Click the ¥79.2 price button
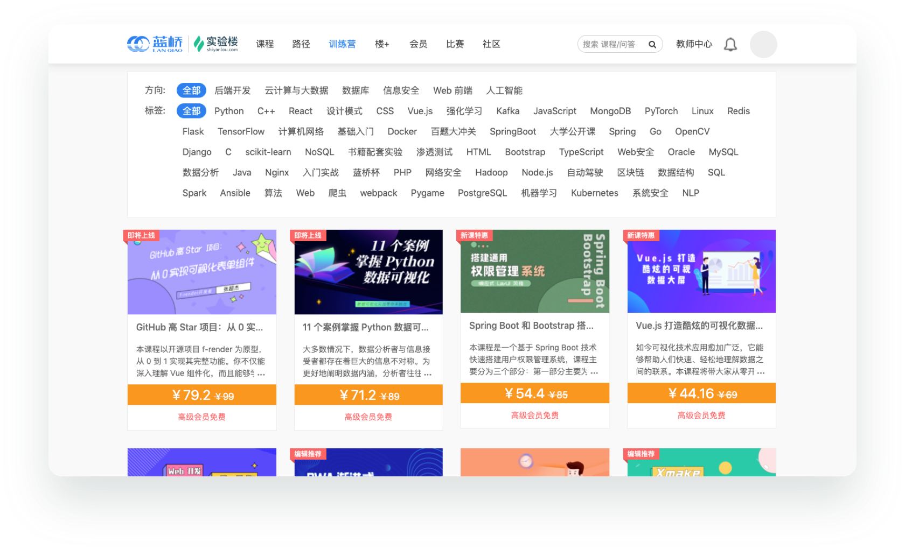Image resolution: width=905 pixels, height=549 pixels. (202, 395)
